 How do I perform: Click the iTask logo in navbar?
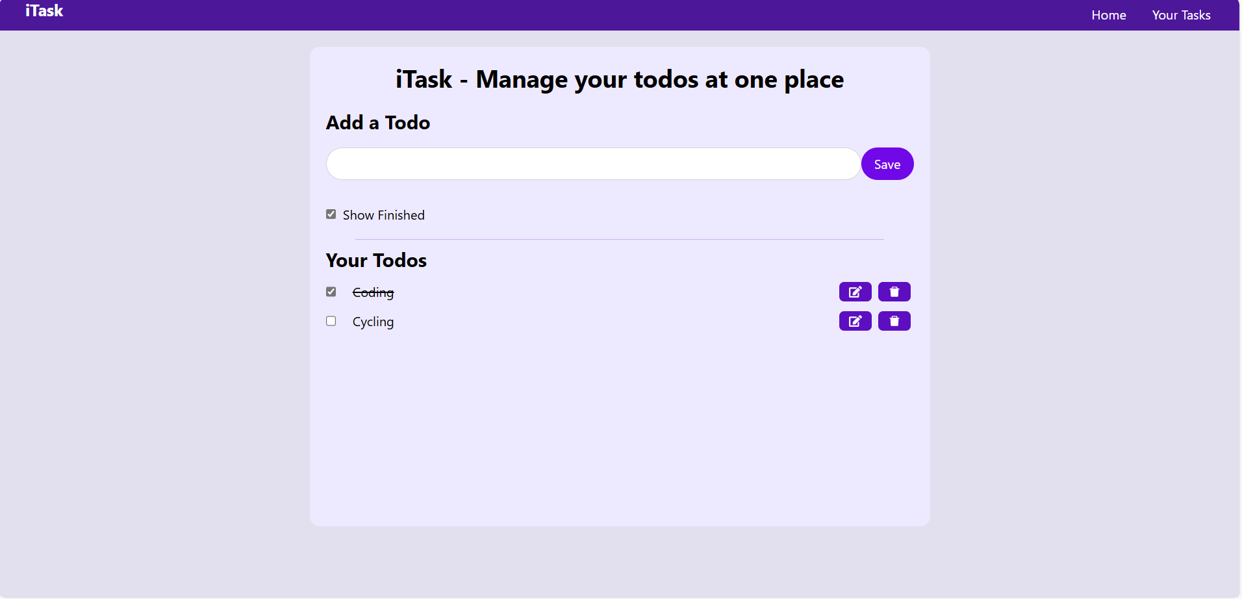(44, 11)
